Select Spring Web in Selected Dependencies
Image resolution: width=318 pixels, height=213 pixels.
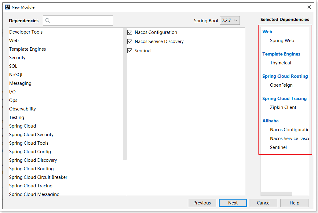(x=282, y=41)
